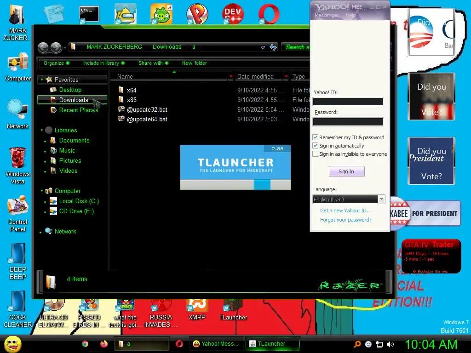Open the Organize dropdown menu
This screenshot has width=471, height=353.
(x=56, y=63)
